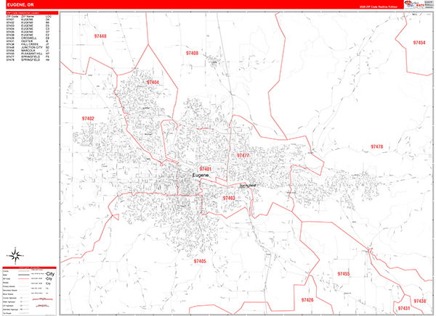The width and height of the screenshot is (436, 316).
Task: Click the "ZIP Name" column header in the index
Action: tap(28, 17)
